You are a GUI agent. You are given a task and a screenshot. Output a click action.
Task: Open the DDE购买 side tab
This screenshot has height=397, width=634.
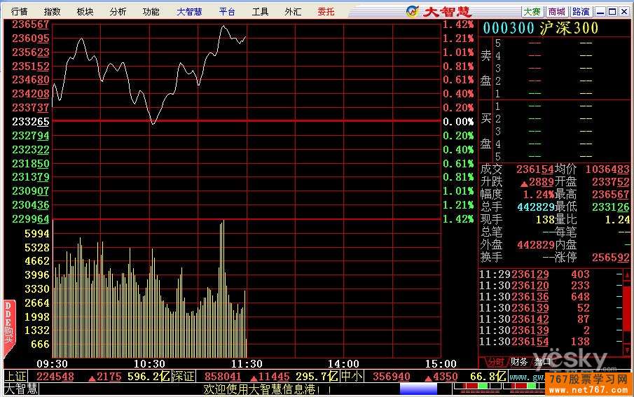(8, 328)
